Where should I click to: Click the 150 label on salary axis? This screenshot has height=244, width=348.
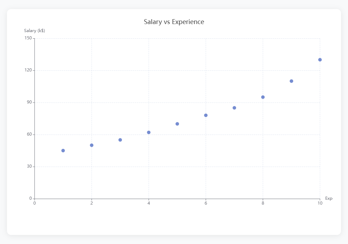pos(28,38)
